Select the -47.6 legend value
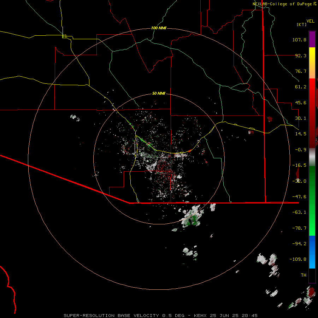The height and width of the screenshot is (318, 318). coord(299,197)
